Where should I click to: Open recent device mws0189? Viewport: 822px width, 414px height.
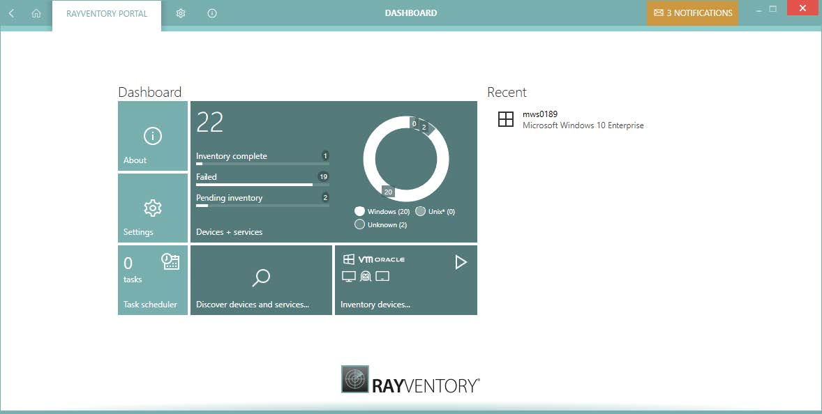pyautogui.click(x=540, y=114)
